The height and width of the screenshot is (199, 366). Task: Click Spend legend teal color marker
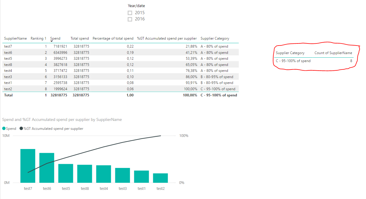coord(4,129)
